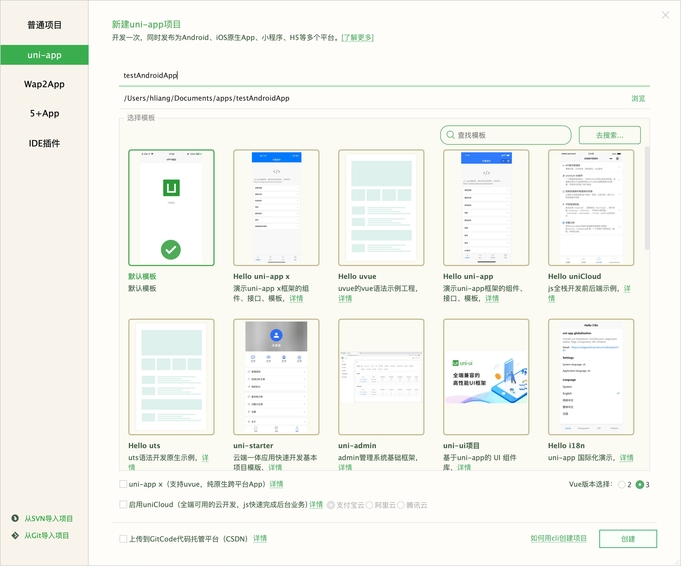Select the 腾讯云 radio button
The width and height of the screenshot is (681, 566).
(401, 505)
